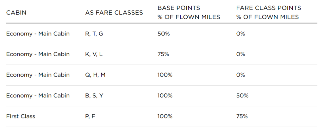
Task: Click 0% fare class points in Q, H, M row
Action: point(241,75)
